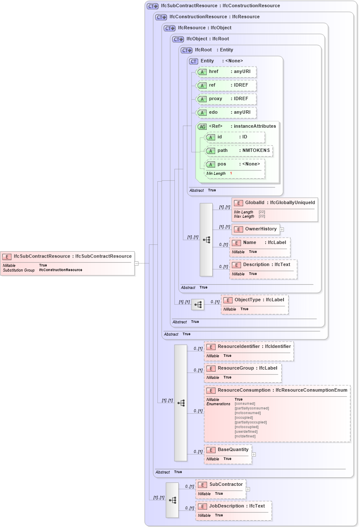Expand the BaseQuantity element plus box
Viewport: 359px width, 527px height.
click(x=253, y=454)
